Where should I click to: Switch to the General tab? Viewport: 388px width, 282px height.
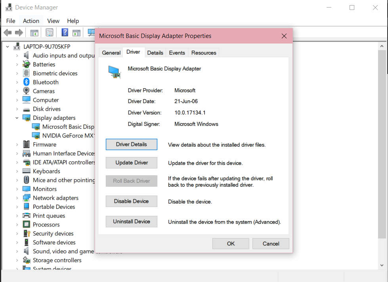[111, 53]
